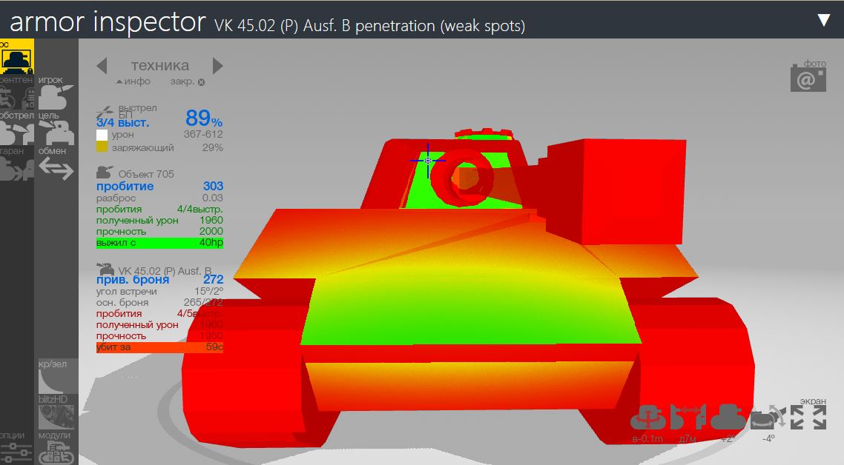Click the orange убит за 59с bar

click(160, 347)
